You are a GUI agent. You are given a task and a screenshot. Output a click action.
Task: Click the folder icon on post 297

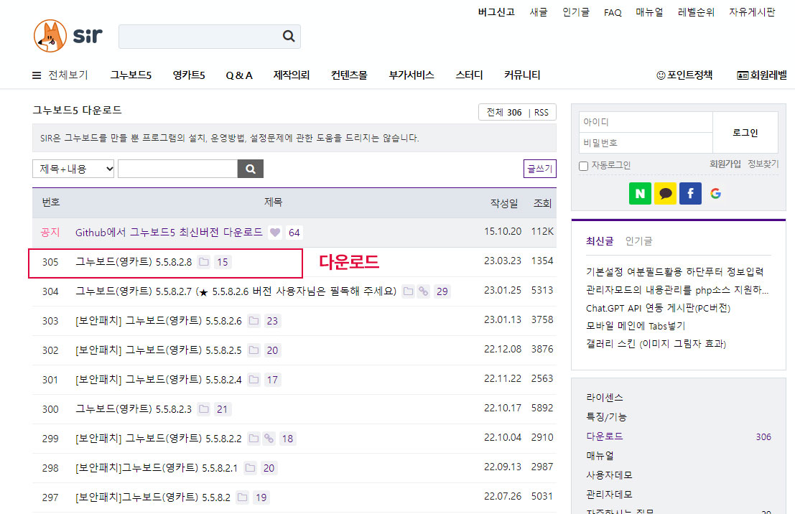[242, 497]
